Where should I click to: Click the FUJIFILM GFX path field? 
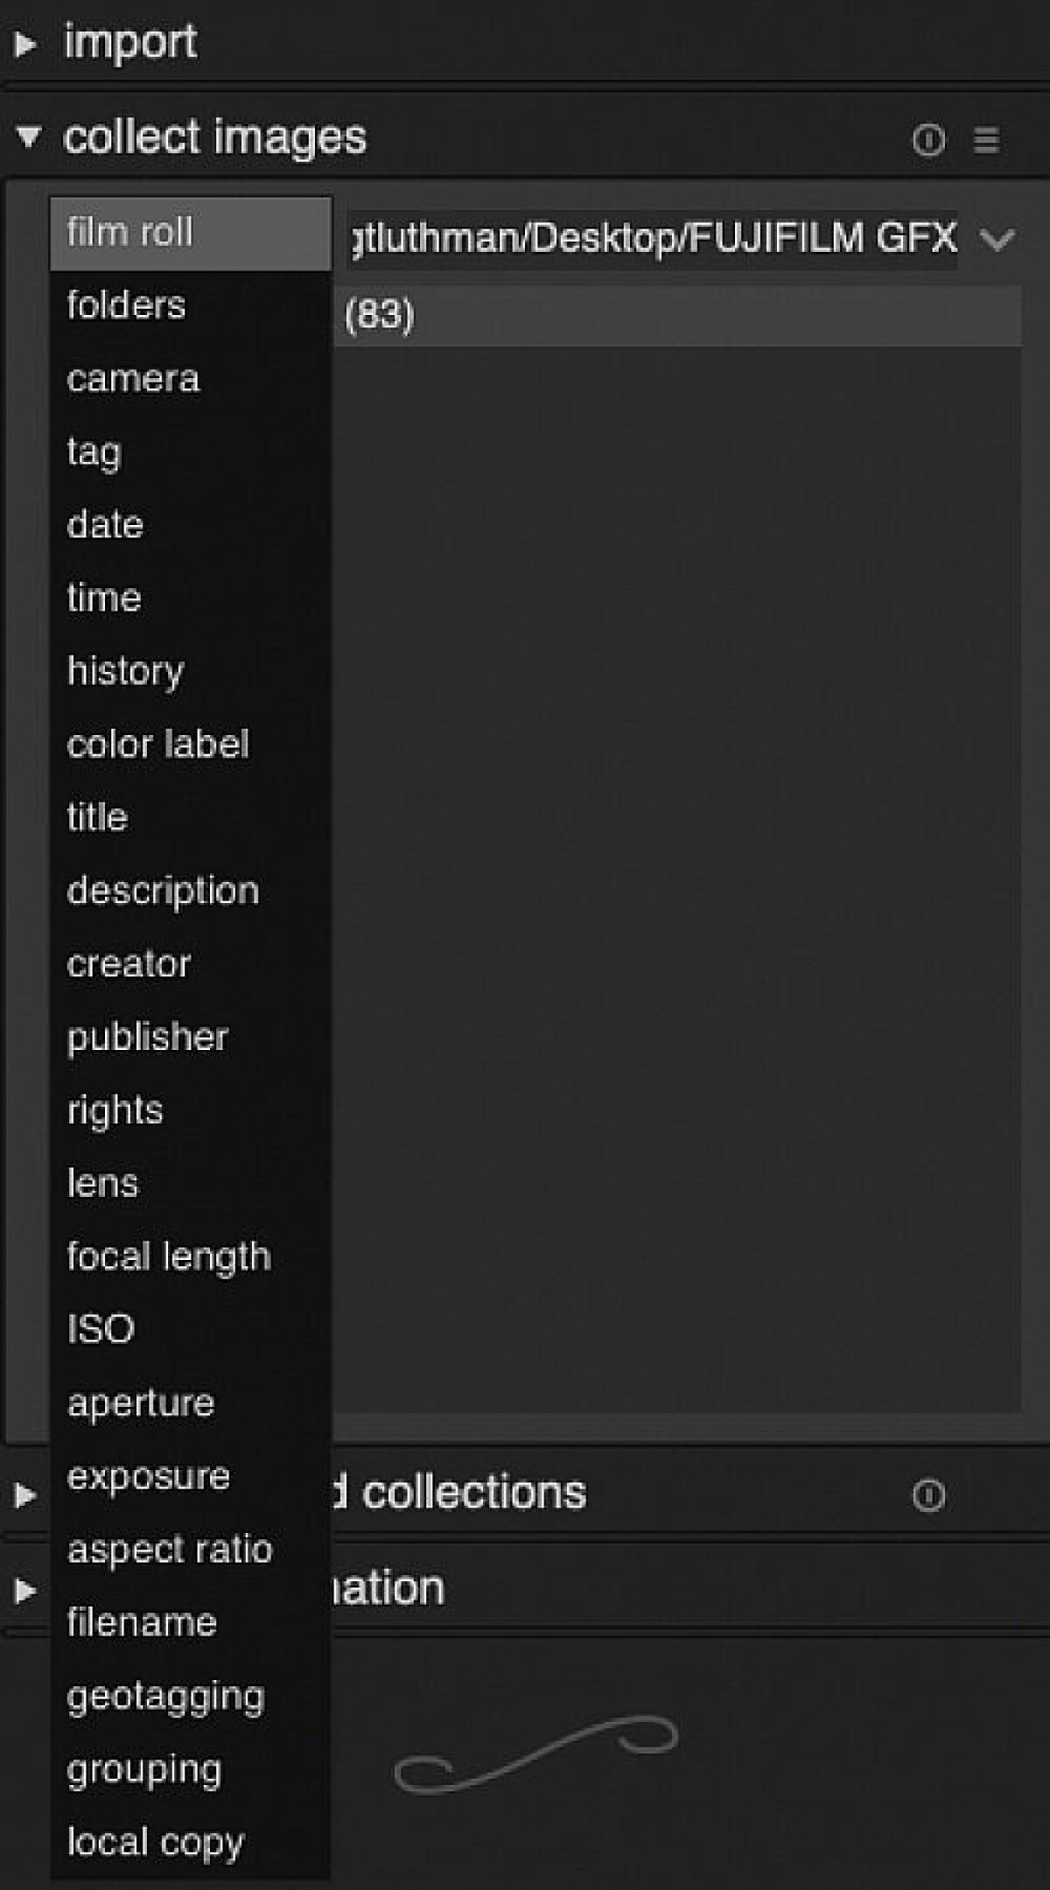pyautogui.click(x=654, y=238)
